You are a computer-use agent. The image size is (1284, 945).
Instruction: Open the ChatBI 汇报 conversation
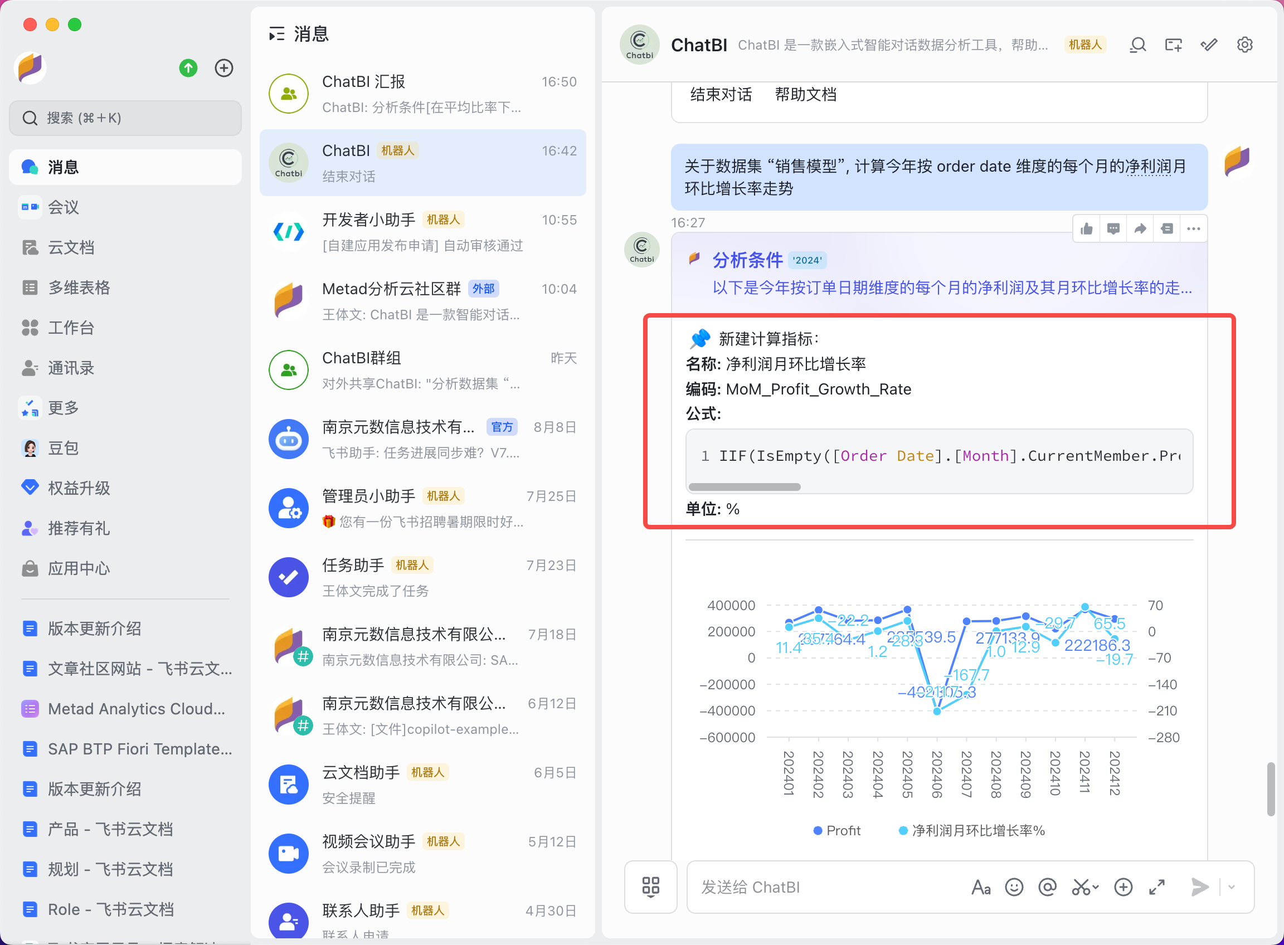click(x=423, y=94)
